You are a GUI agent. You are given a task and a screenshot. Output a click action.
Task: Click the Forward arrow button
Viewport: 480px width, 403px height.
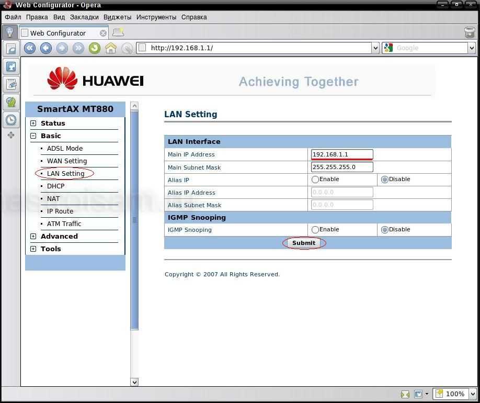[x=62, y=48]
